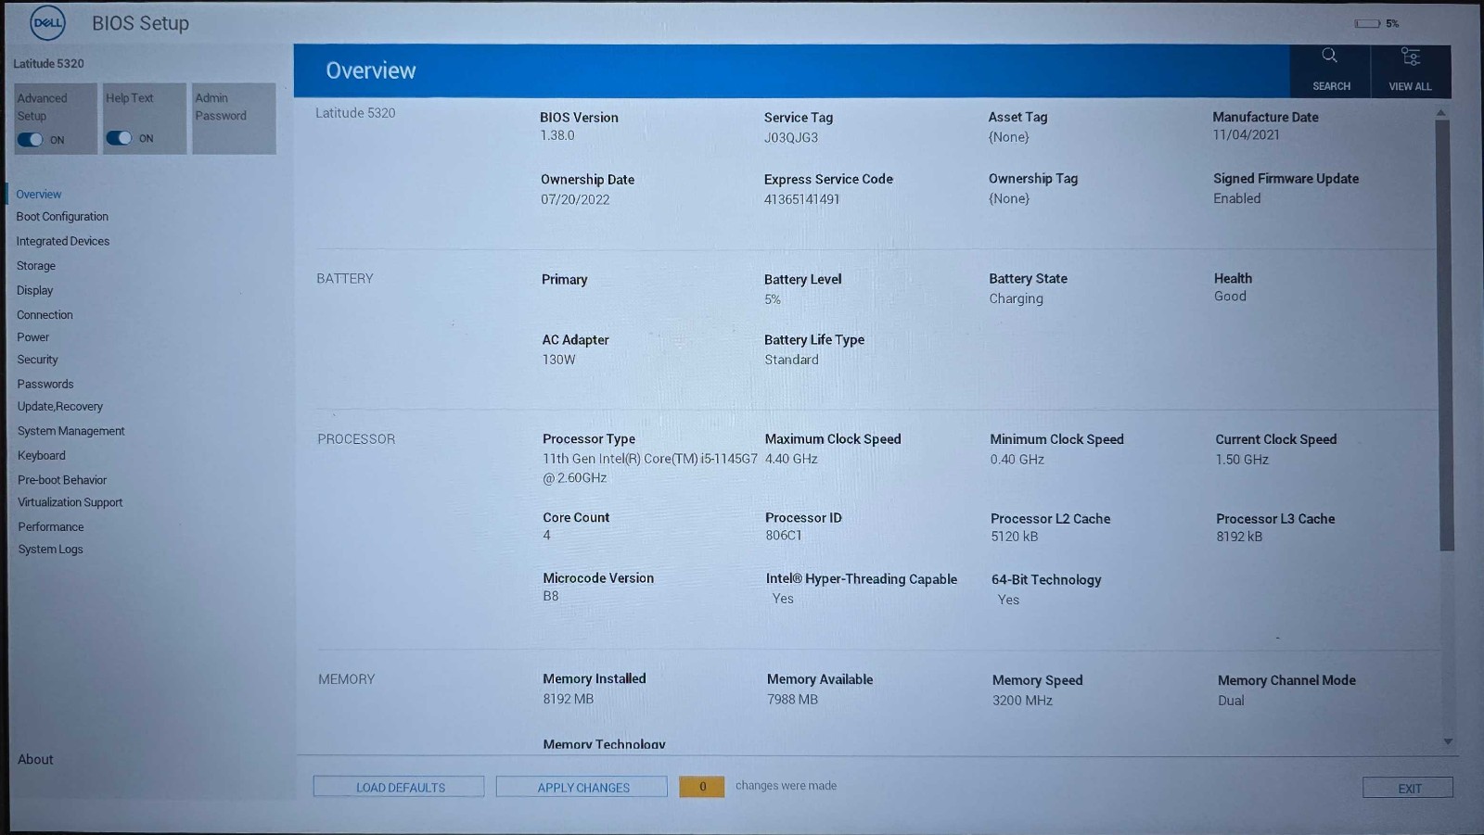The width and height of the screenshot is (1484, 835).
Task: Open Update,Recovery section
Action: click(x=60, y=407)
